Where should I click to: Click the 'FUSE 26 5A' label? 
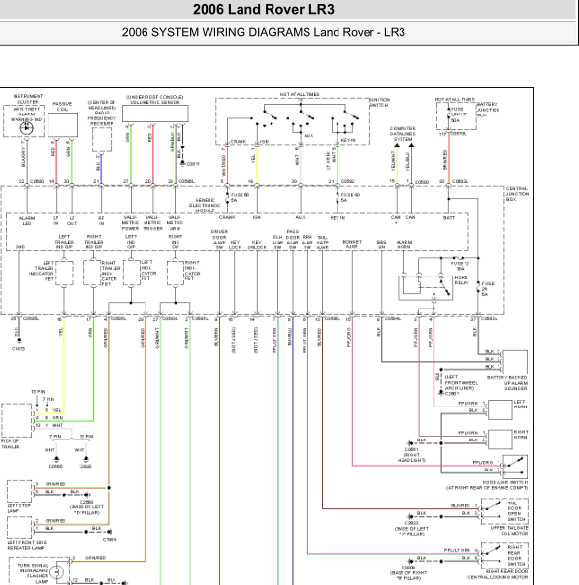click(488, 289)
